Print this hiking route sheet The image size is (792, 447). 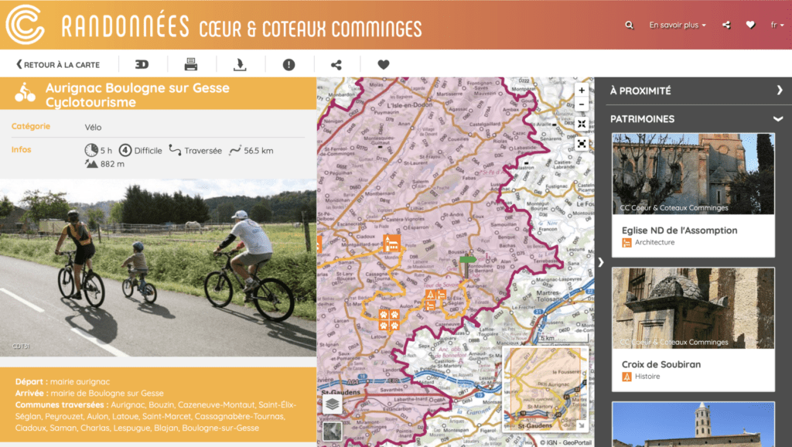click(x=191, y=64)
